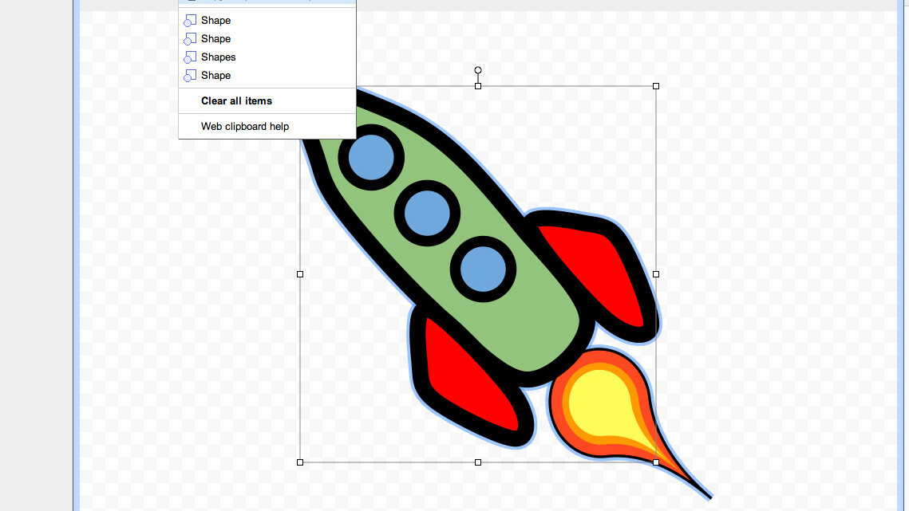
Task: Click the middle blue porthole circle
Action: pyautogui.click(x=427, y=214)
